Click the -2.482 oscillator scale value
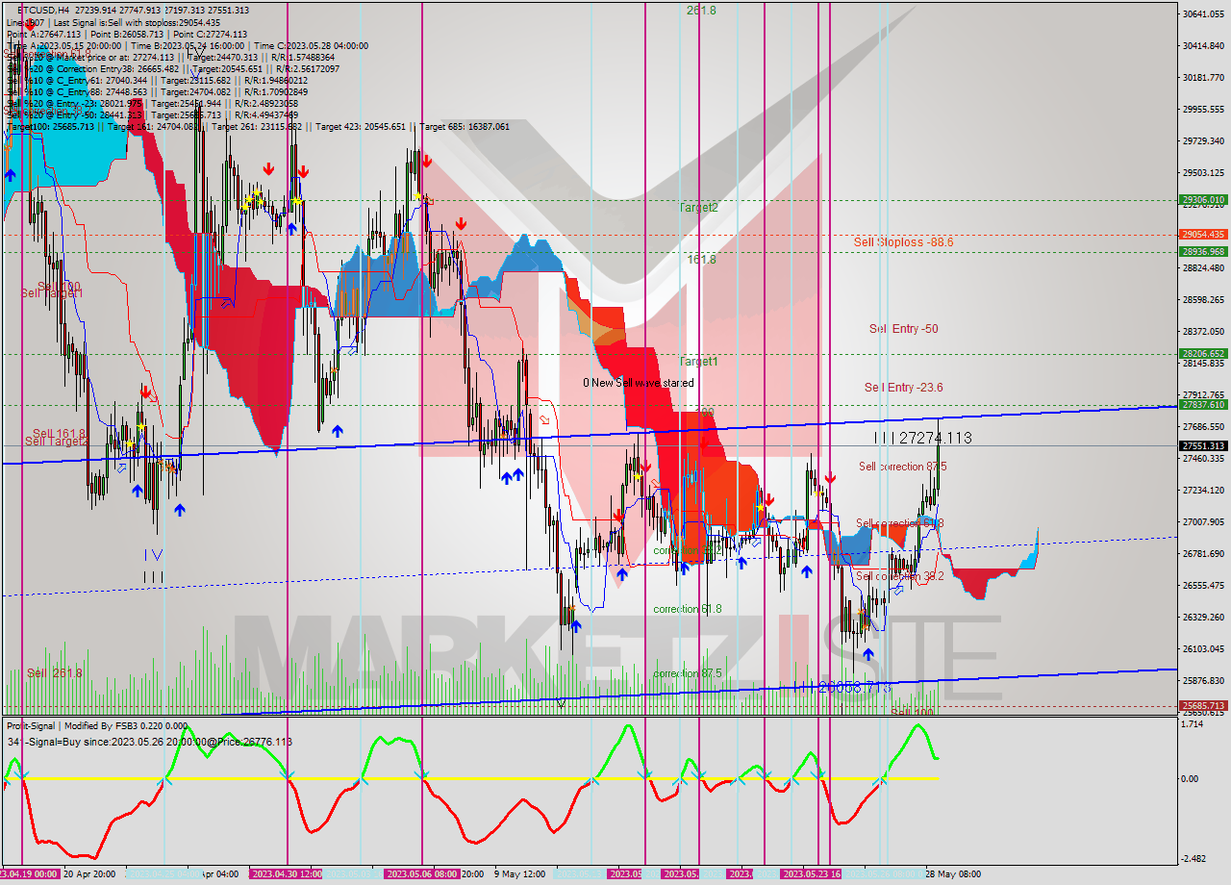The width and height of the screenshot is (1231, 885). [1194, 858]
